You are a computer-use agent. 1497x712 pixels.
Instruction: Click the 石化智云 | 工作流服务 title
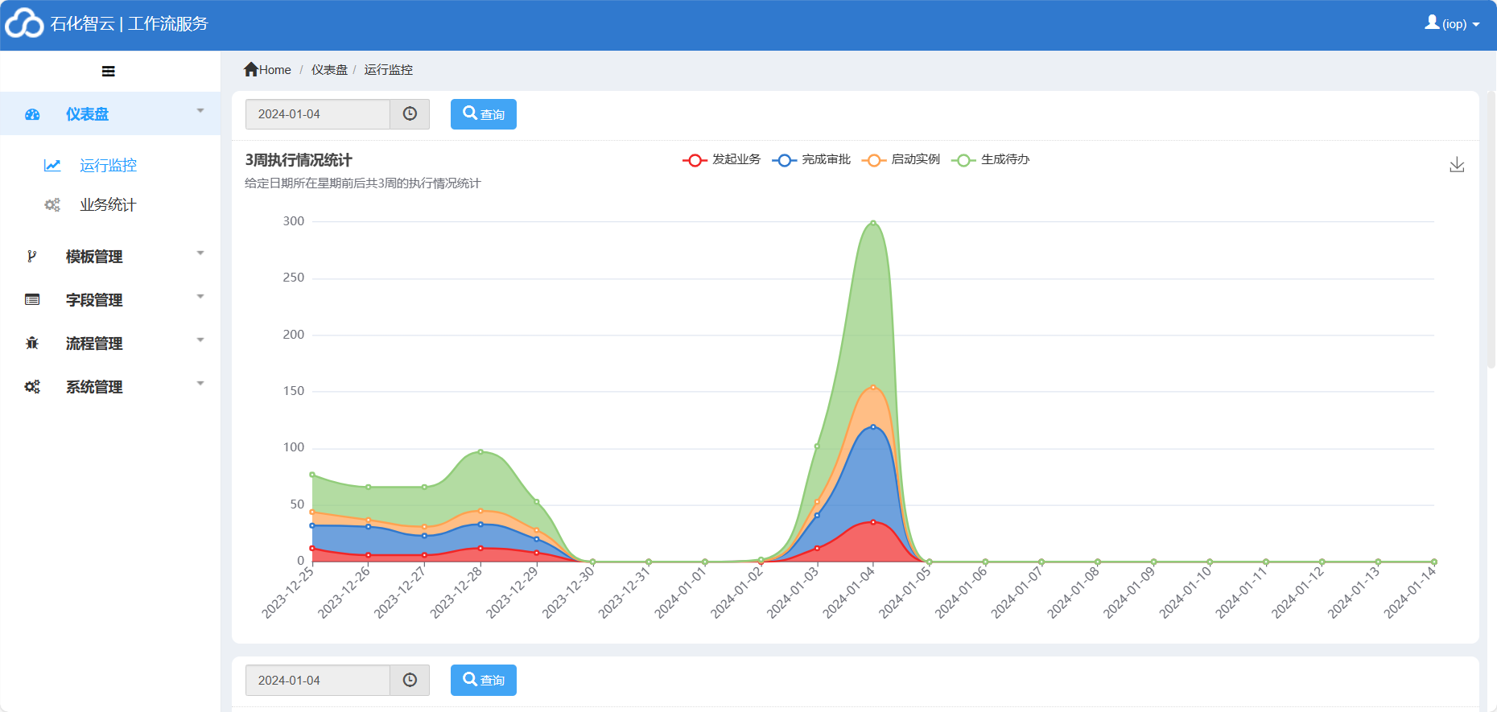(129, 24)
